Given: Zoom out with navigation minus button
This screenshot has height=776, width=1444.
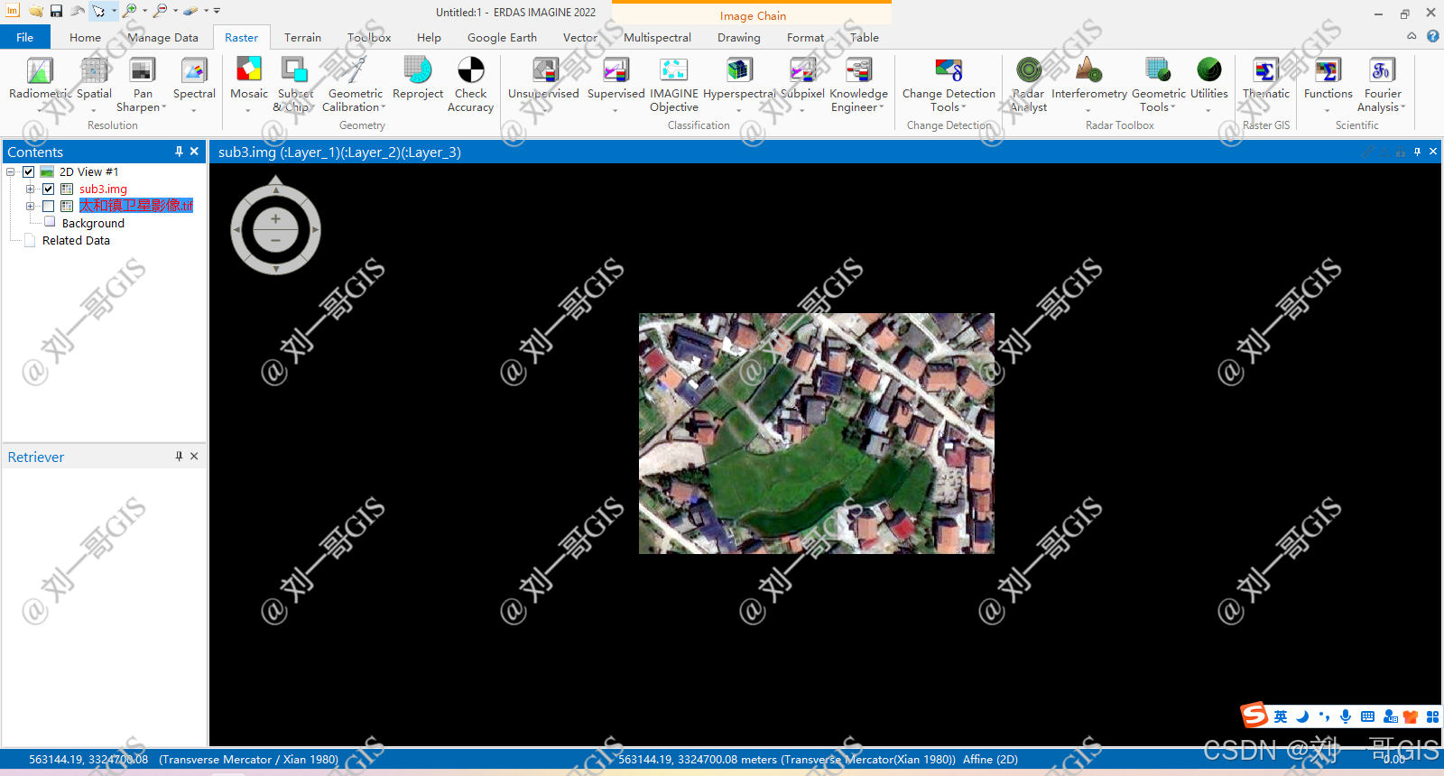Looking at the screenshot, I should [x=275, y=240].
